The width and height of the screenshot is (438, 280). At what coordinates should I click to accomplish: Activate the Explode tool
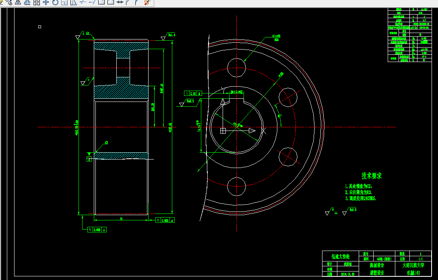click(147, 2)
